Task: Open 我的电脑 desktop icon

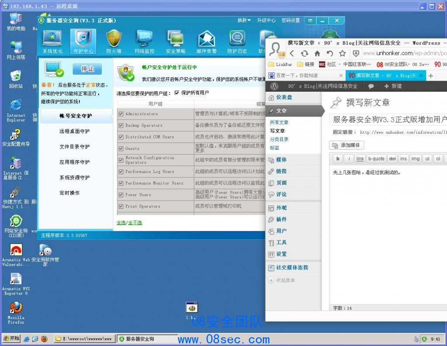Action: tap(16, 21)
